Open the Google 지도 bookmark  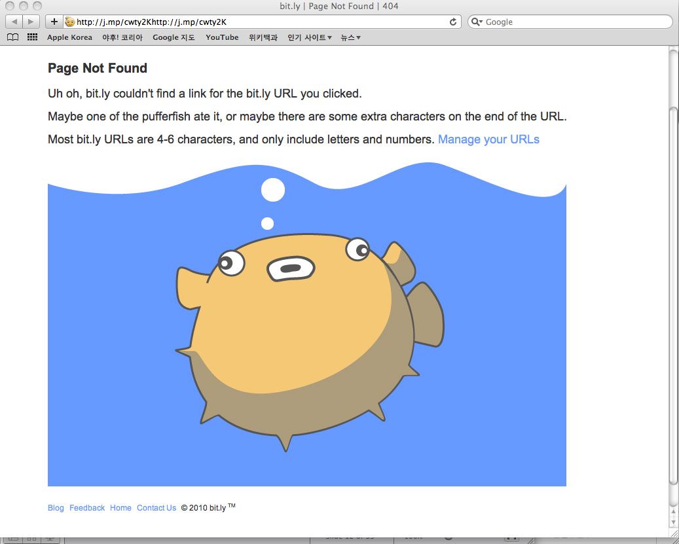click(174, 37)
